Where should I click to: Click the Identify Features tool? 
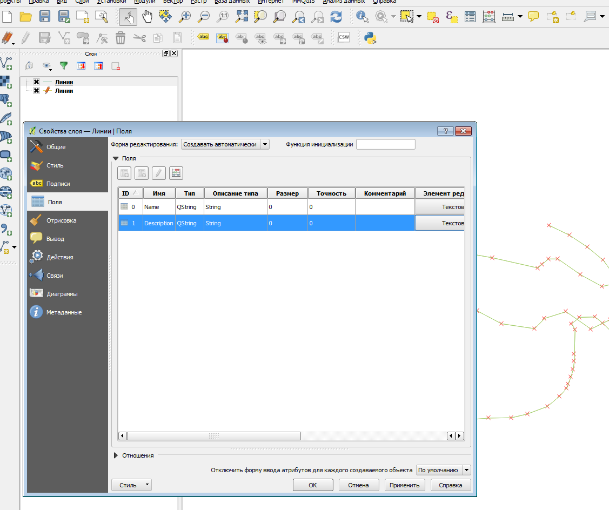(x=363, y=17)
